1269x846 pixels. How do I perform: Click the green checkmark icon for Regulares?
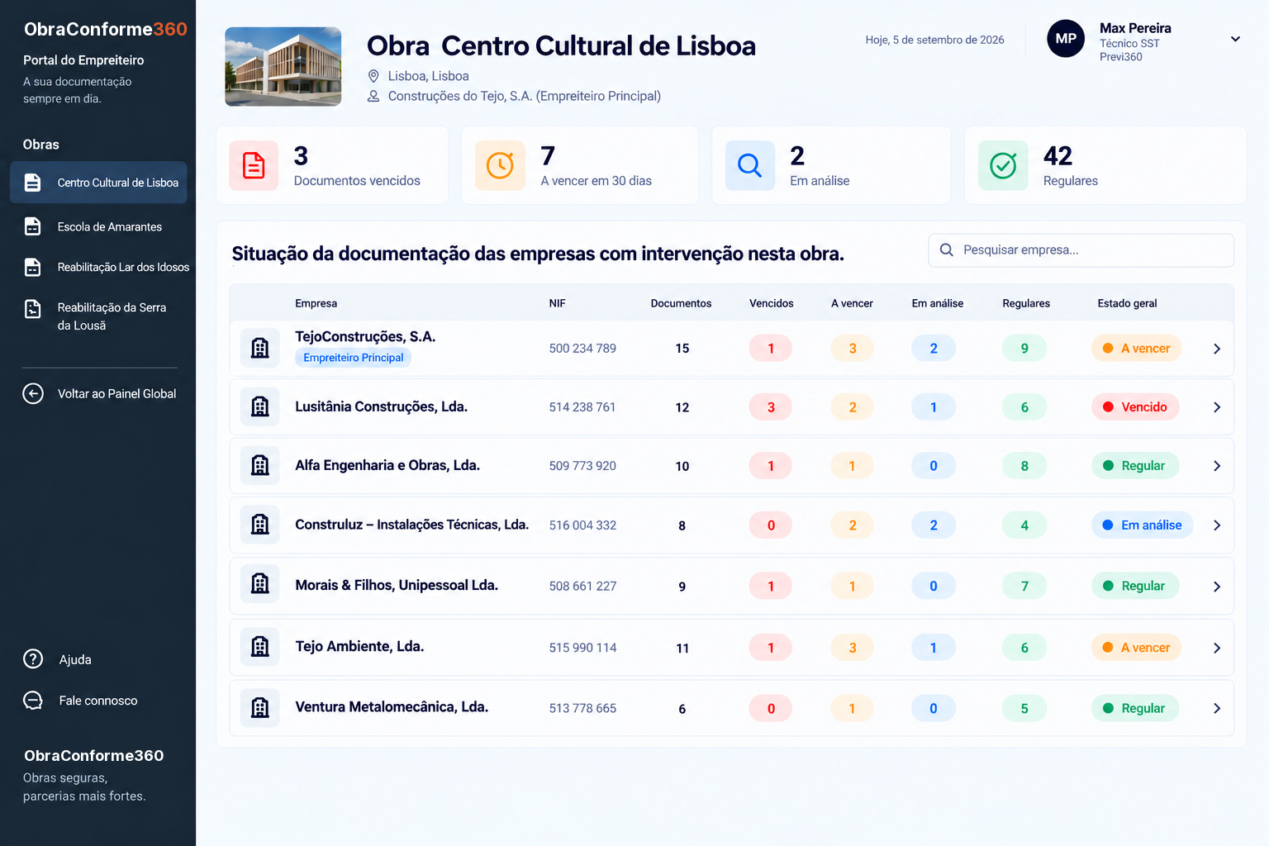(x=1003, y=165)
